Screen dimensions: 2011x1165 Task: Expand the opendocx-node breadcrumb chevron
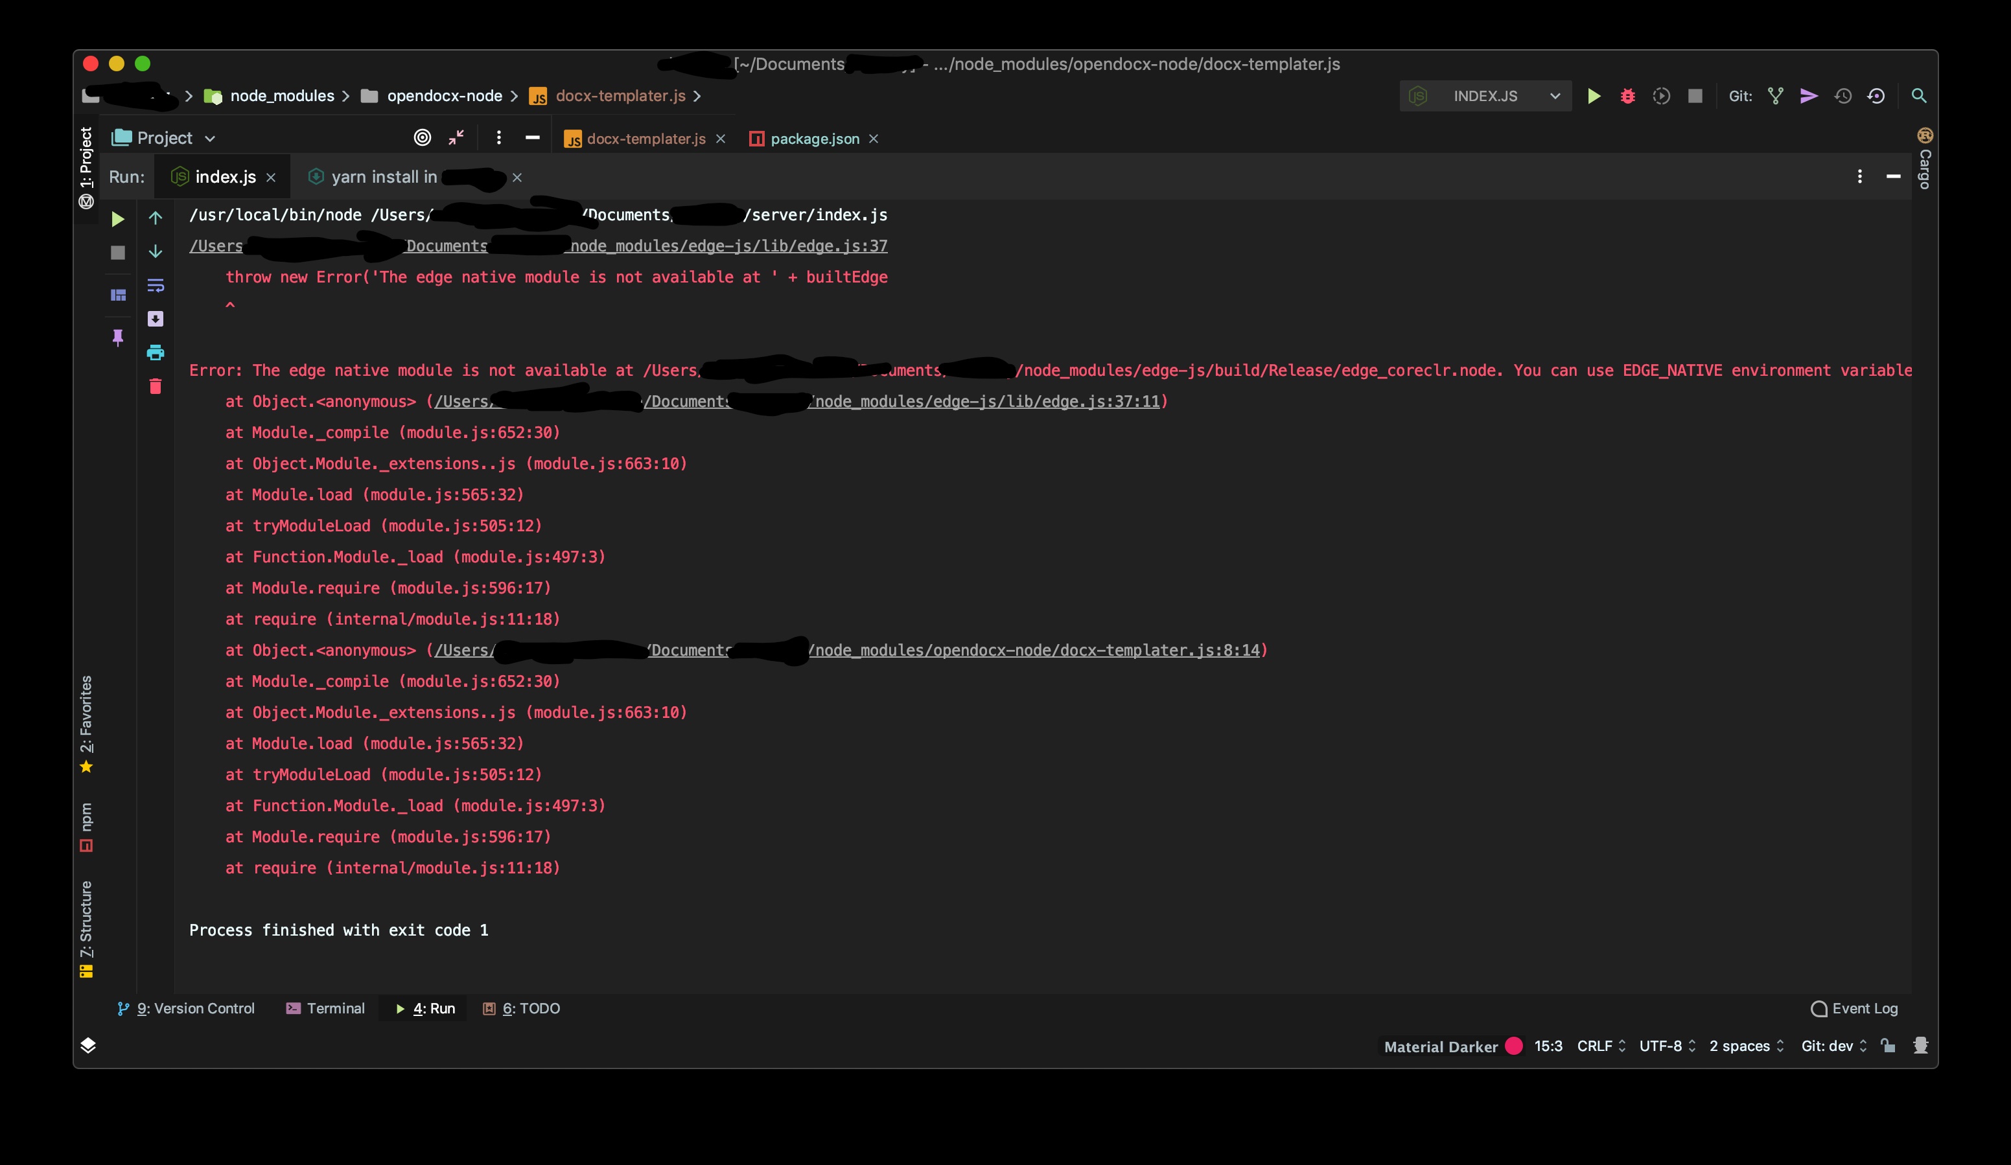point(514,96)
